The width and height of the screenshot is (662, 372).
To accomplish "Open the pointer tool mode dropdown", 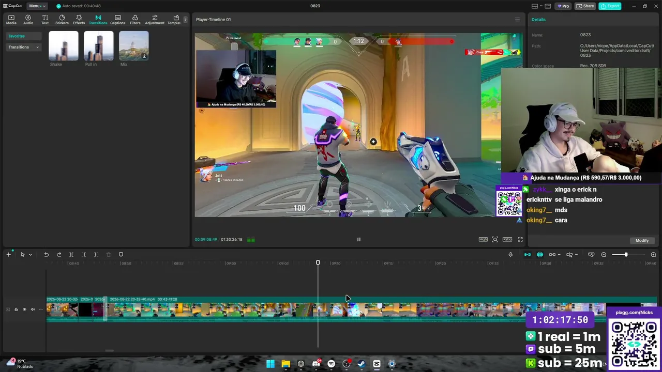I will [31, 255].
